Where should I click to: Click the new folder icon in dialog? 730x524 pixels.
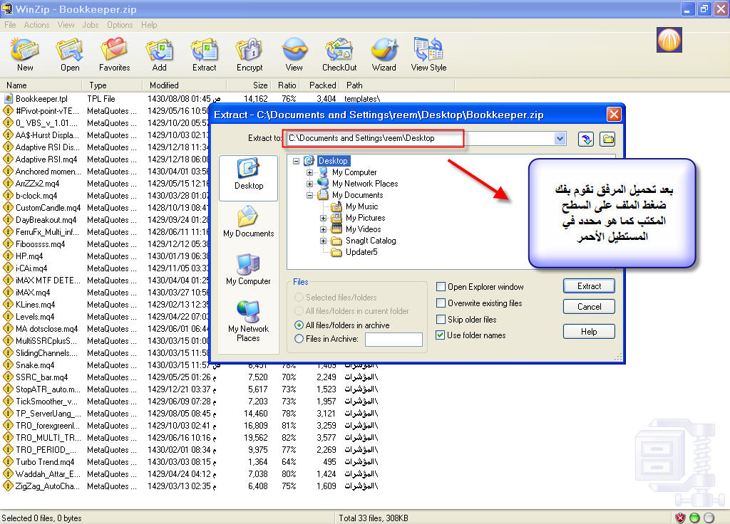[x=607, y=139]
